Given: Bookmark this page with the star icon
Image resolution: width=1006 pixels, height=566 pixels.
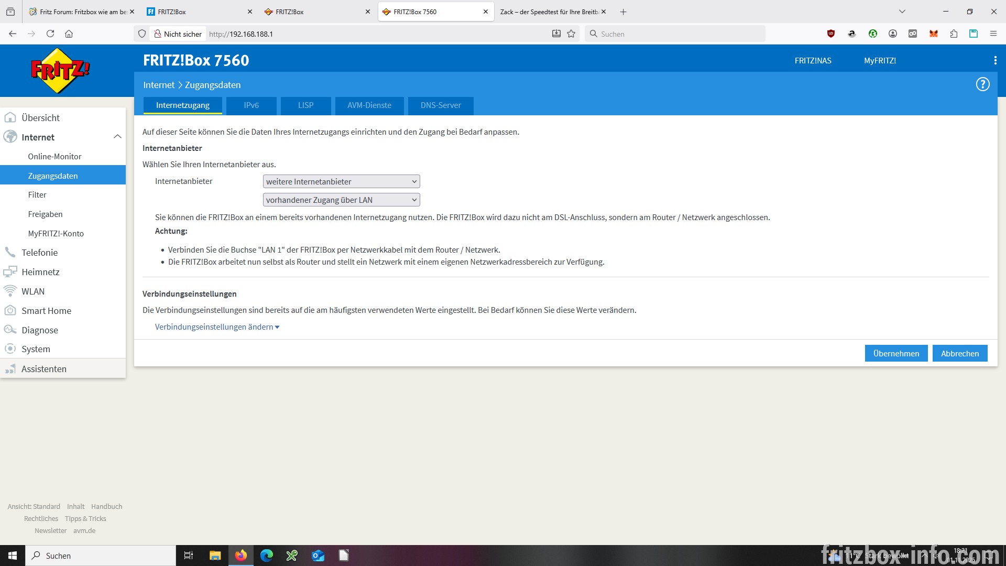Looking at the screenshot, I should pyautogui.click(x=571, y=34).
